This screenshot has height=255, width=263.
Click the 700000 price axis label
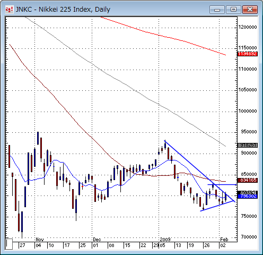(249, 237)
